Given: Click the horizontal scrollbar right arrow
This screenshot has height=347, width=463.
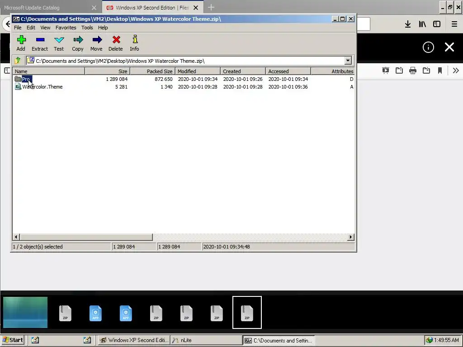Looking at the screenshot, I should pos(351,237).
